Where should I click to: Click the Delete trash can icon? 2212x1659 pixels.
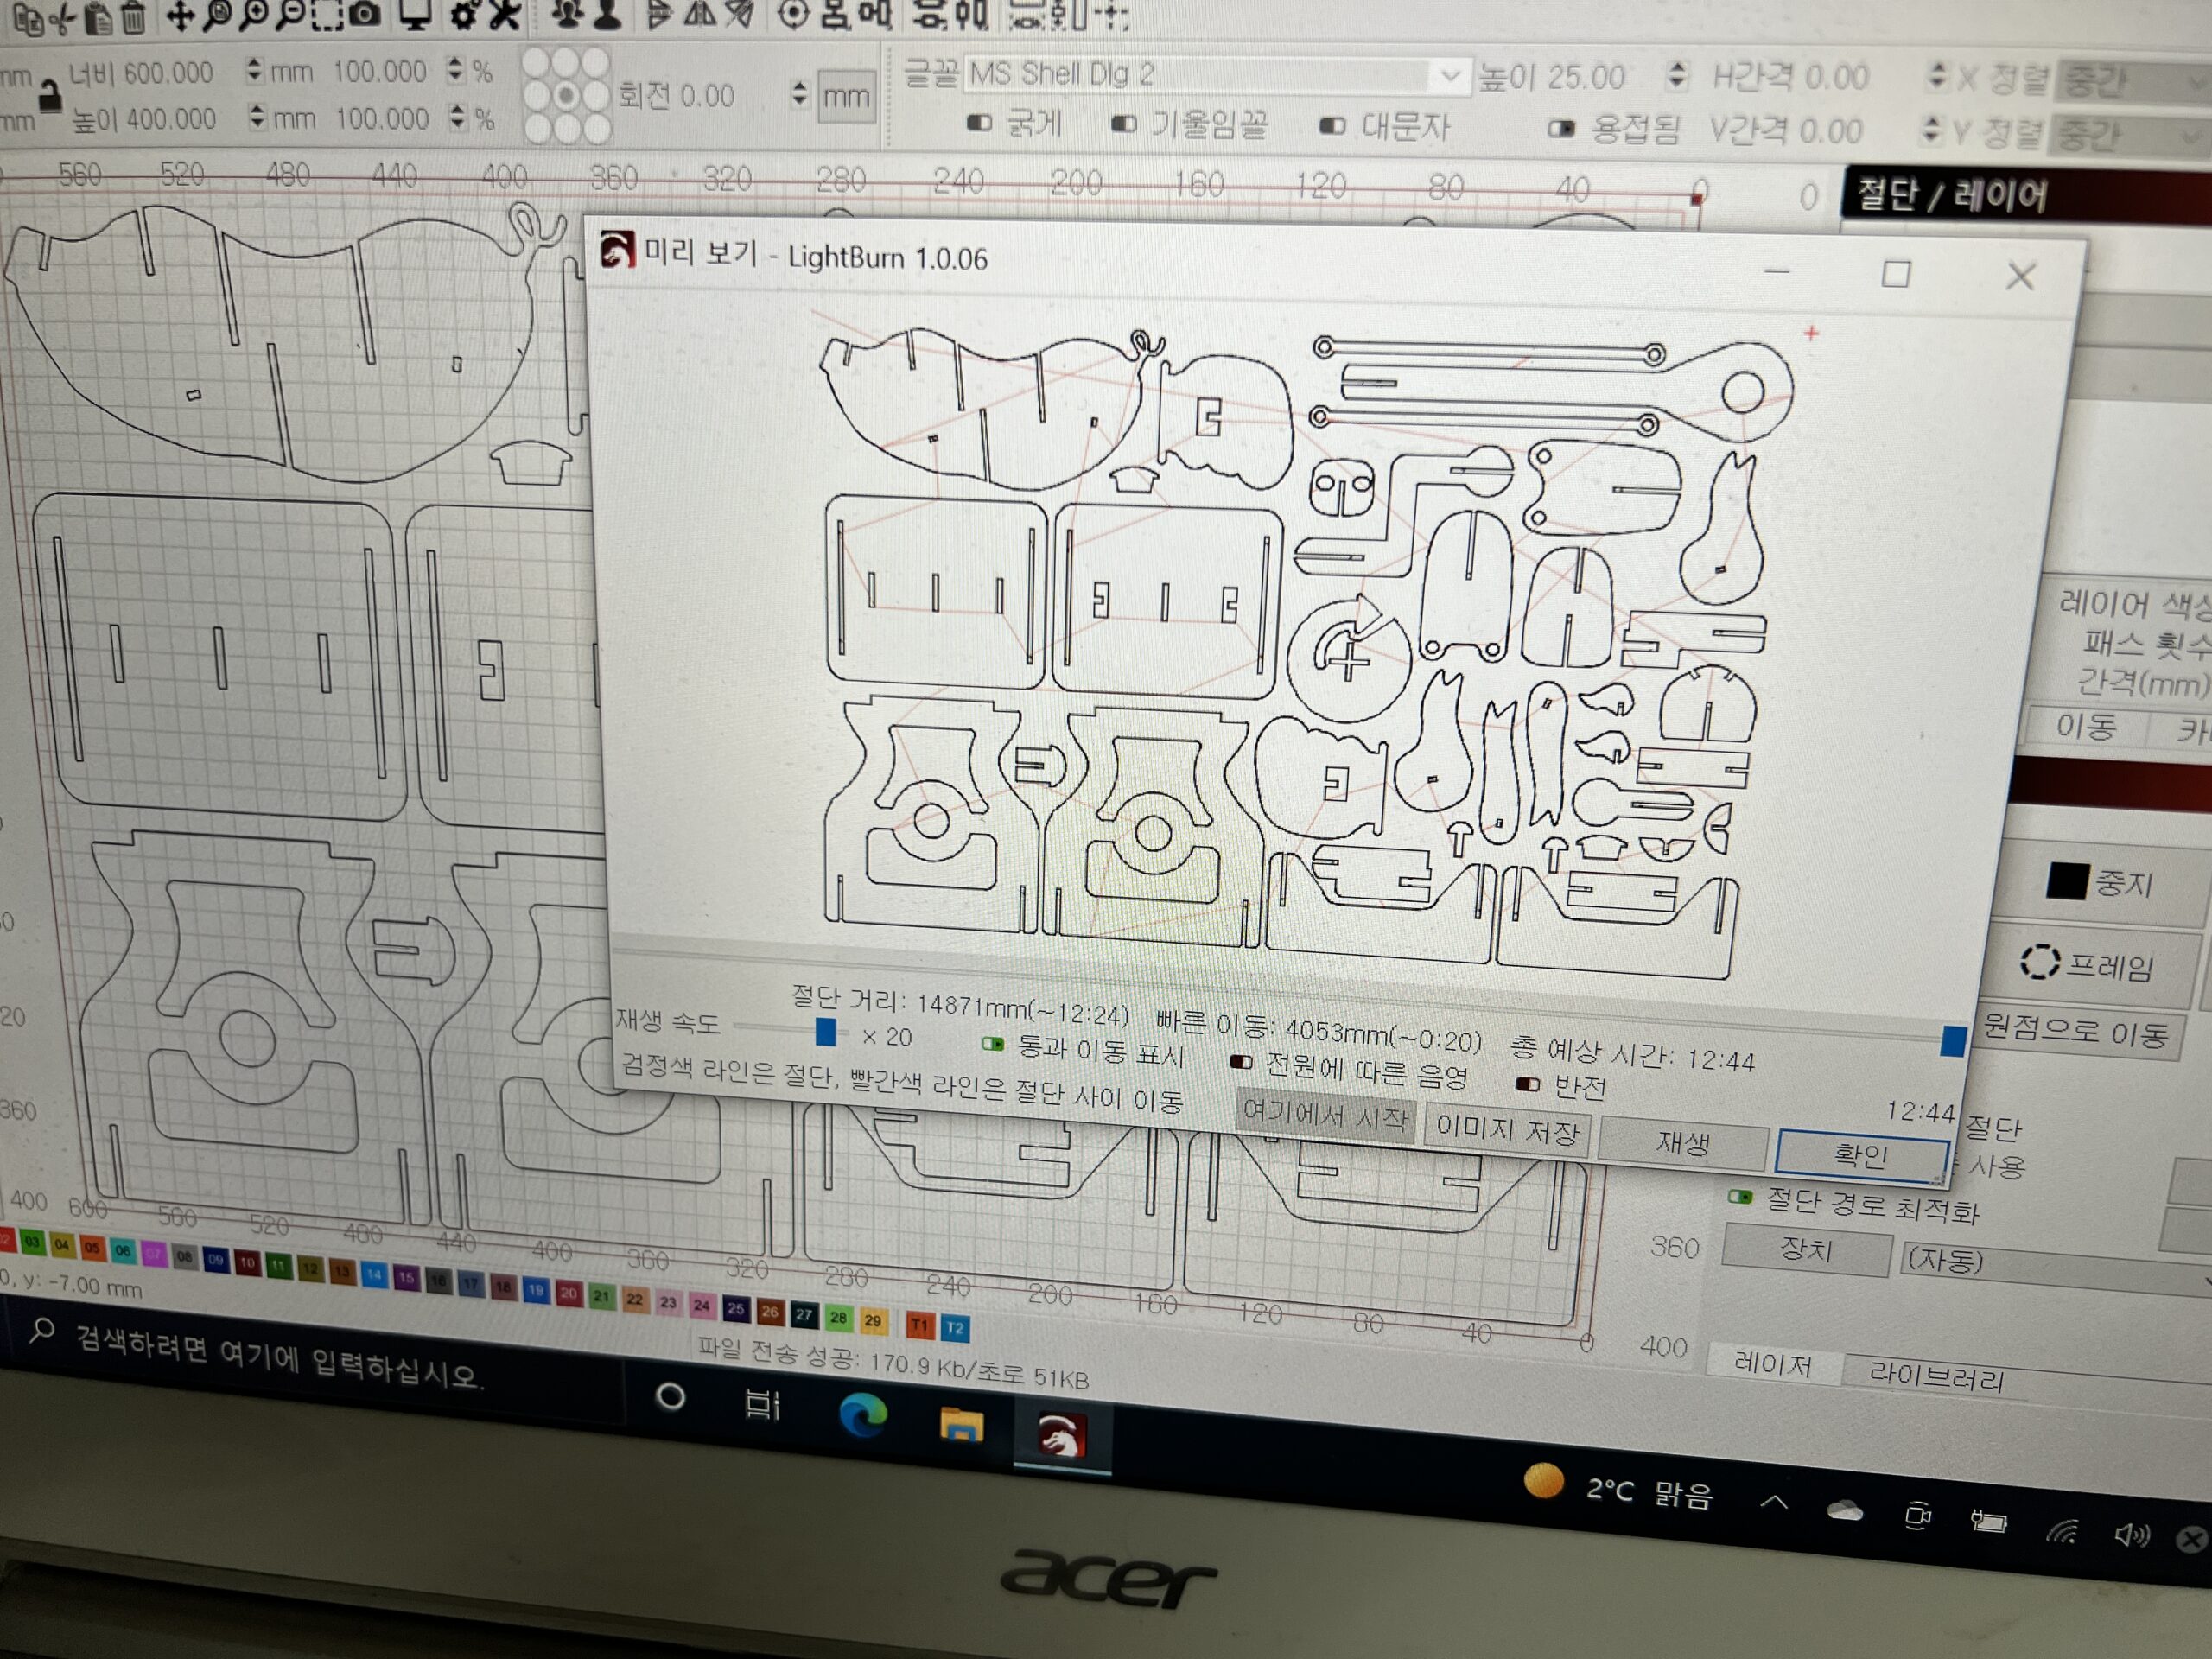(133, 17)
